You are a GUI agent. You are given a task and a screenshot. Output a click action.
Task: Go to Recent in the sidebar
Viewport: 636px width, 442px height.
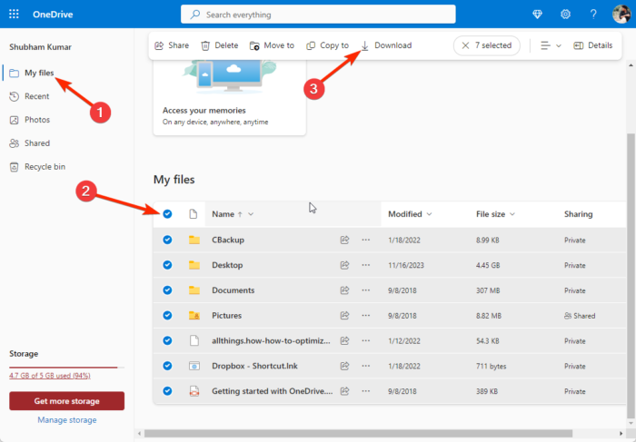click(36, 96)
